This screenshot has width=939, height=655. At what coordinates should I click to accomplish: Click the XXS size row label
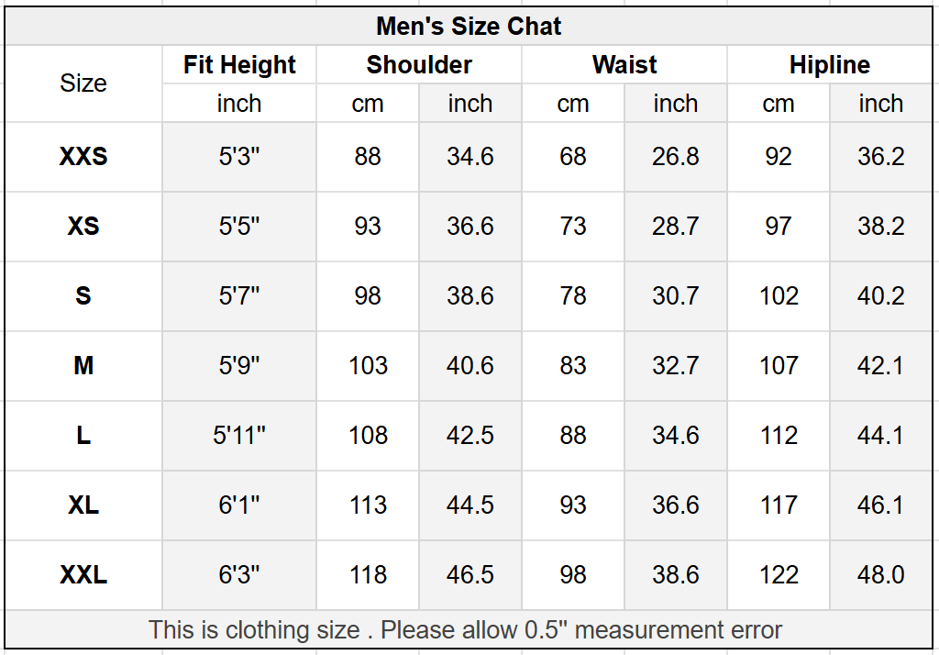click(x=83, y=157)
